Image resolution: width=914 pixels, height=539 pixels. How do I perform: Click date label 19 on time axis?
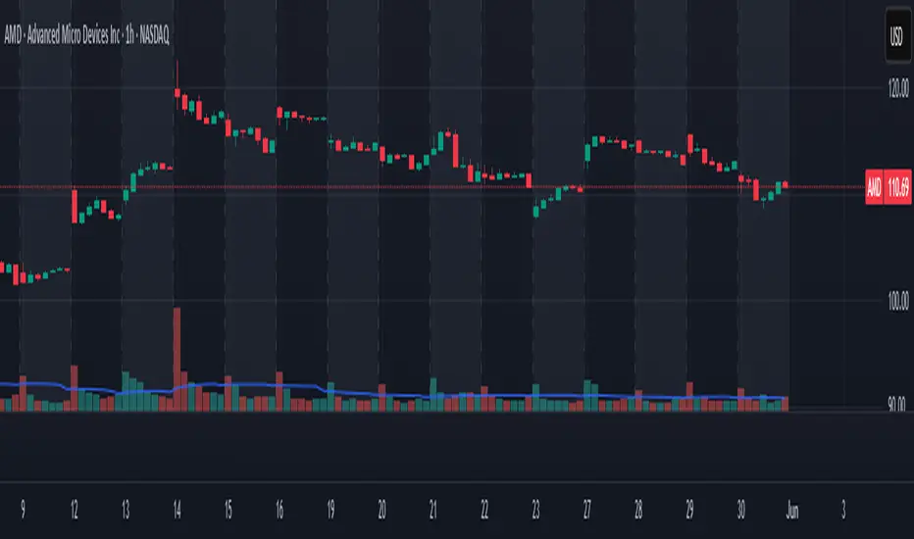(330, 510)
